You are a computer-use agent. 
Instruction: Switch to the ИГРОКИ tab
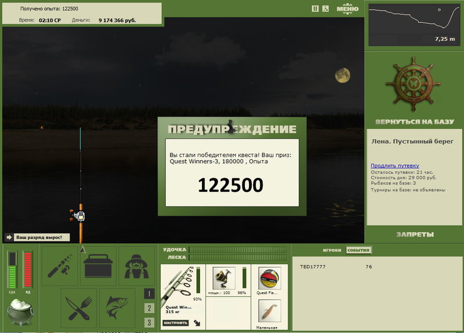click(332, 250)
